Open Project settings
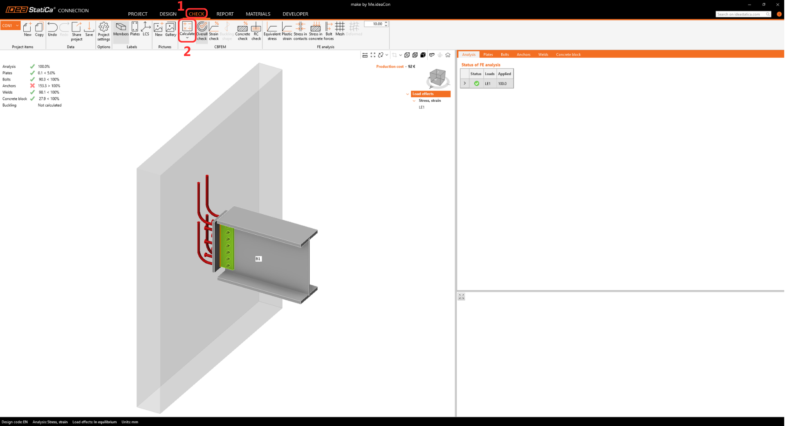 coord(104,31)
